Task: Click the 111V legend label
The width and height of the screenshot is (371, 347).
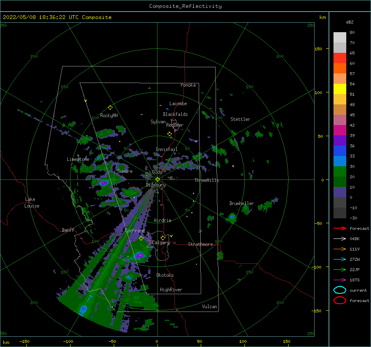Action: coord(355,249)
